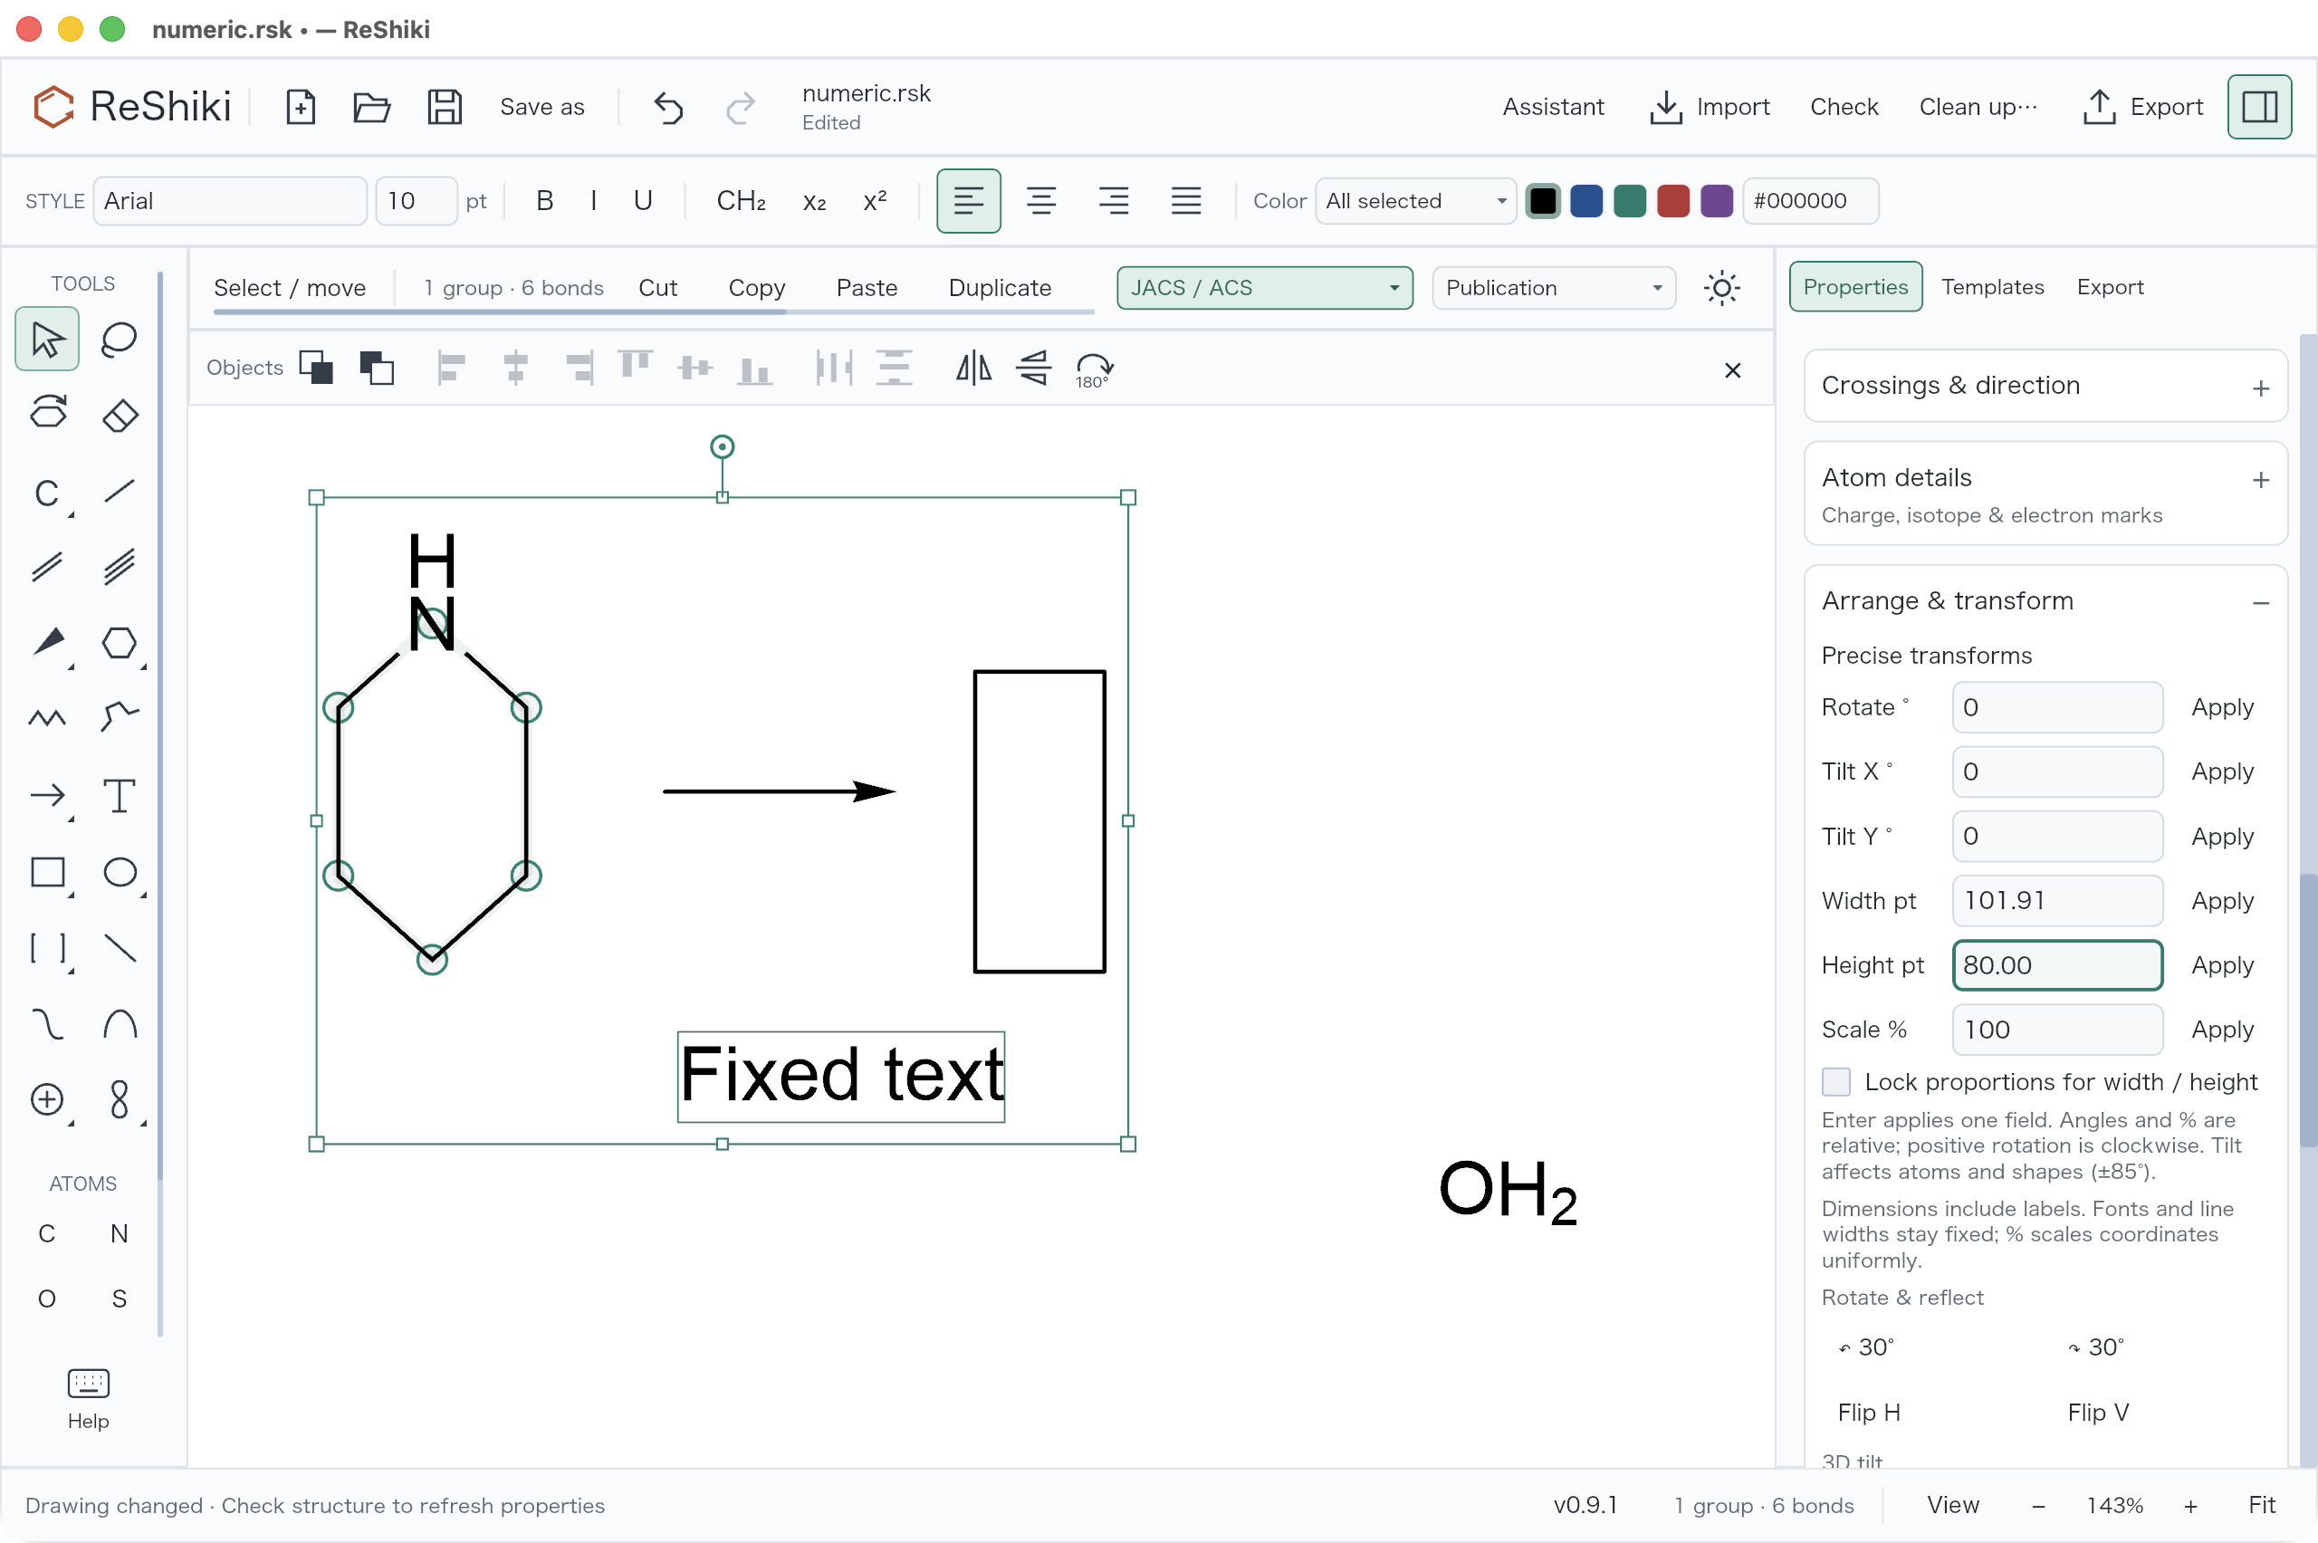Click the New document icon
This screenshot has height=1543, width=2318.
click(x=300, y=106)
